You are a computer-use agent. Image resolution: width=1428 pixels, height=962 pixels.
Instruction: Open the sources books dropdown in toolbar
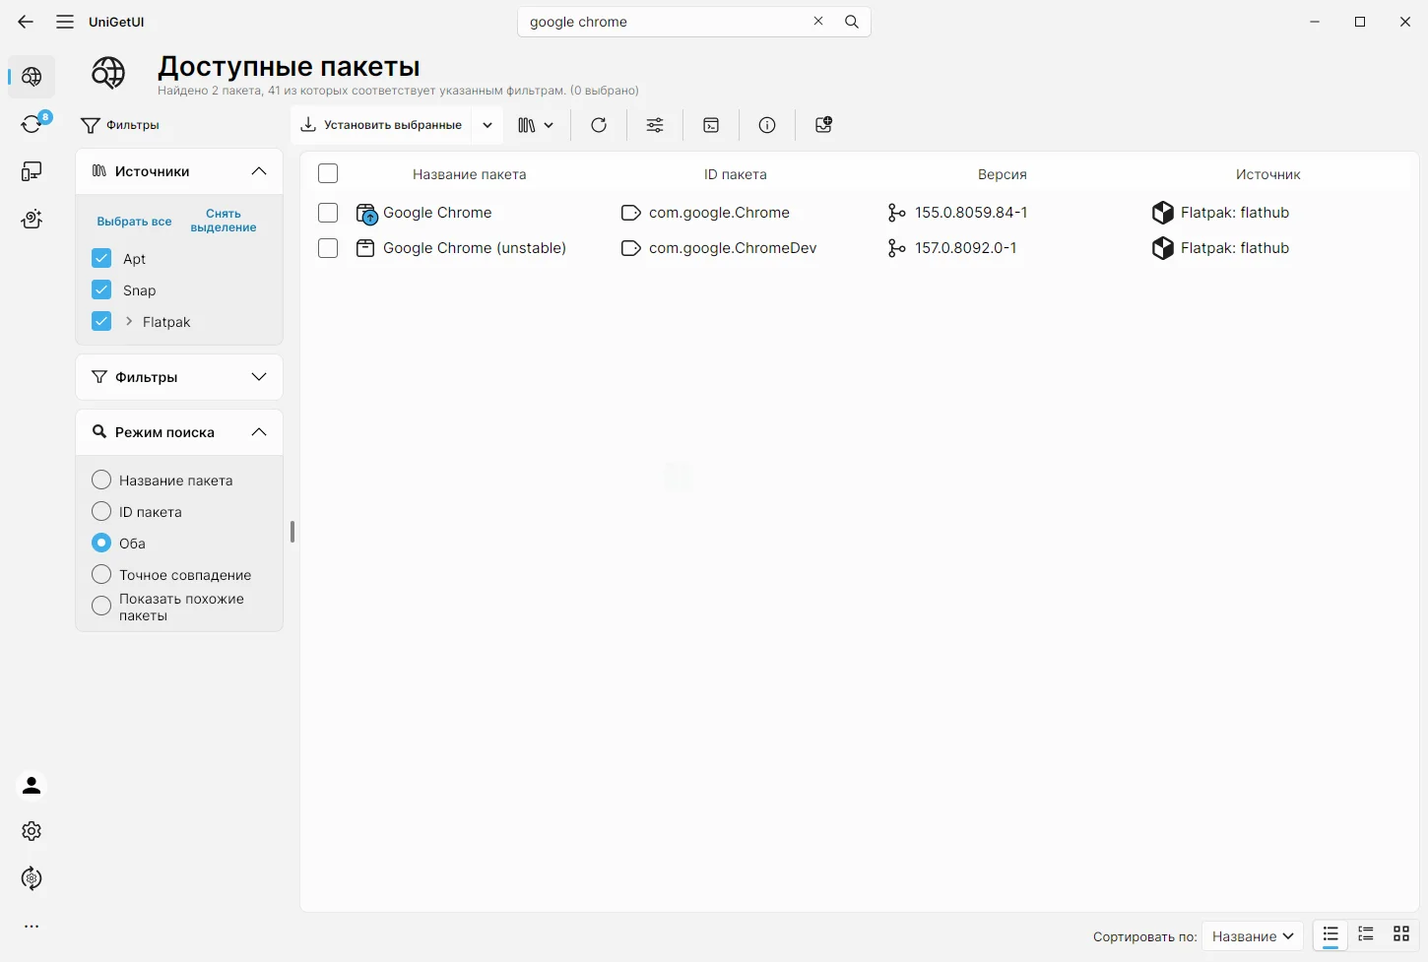pos(536,125)
